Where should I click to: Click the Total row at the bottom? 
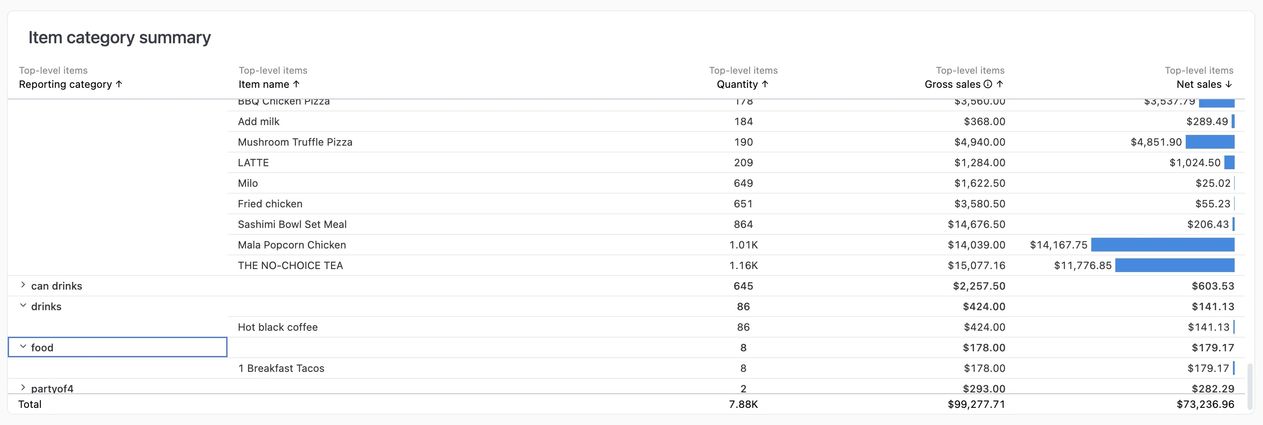point(30,404)
